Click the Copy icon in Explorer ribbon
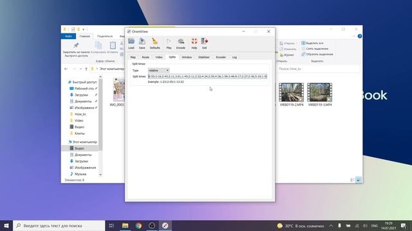 tap(98, 46)
